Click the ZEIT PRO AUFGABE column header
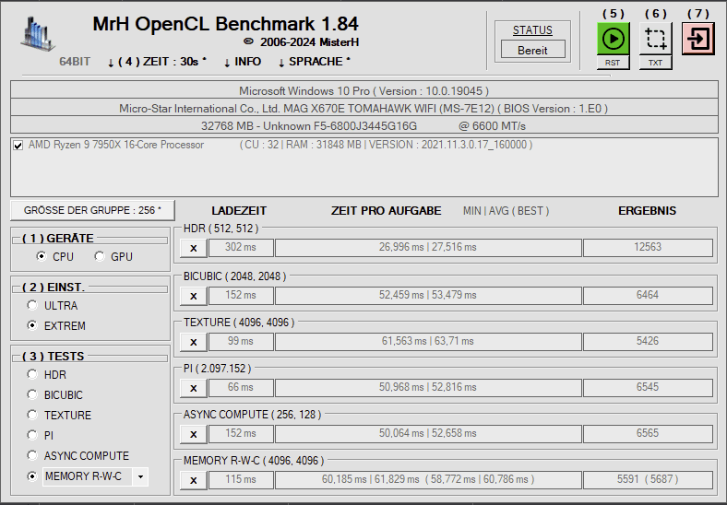 coord(386,211)
